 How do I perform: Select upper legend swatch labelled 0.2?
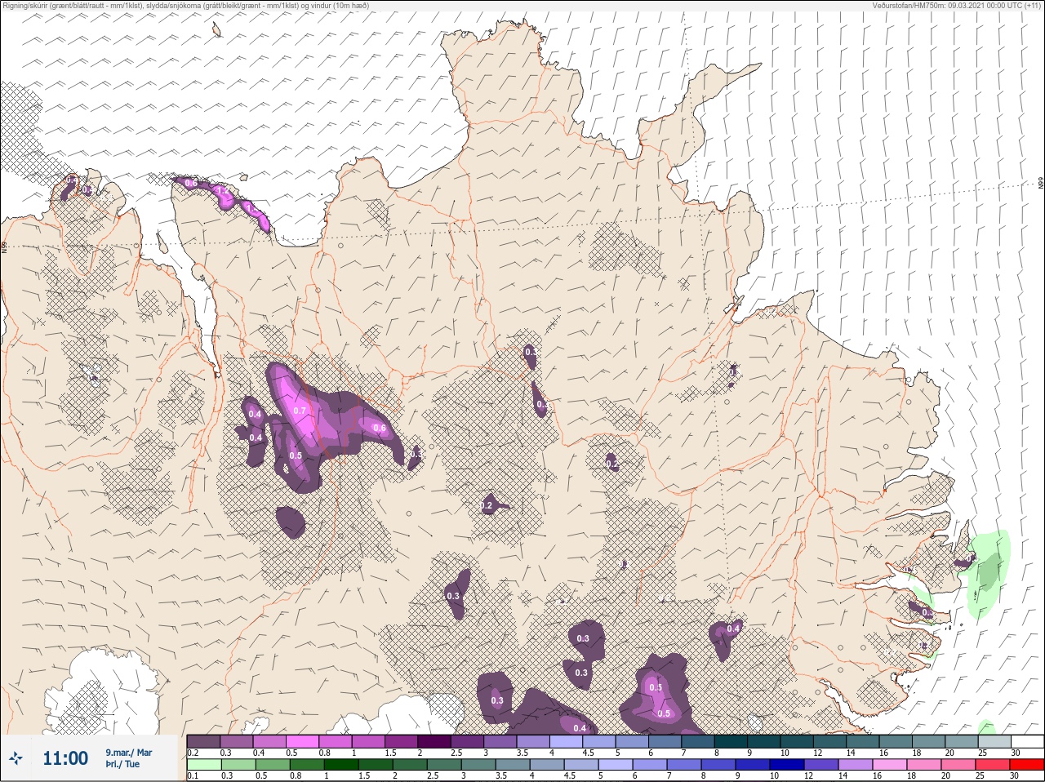tap(203, 741)
